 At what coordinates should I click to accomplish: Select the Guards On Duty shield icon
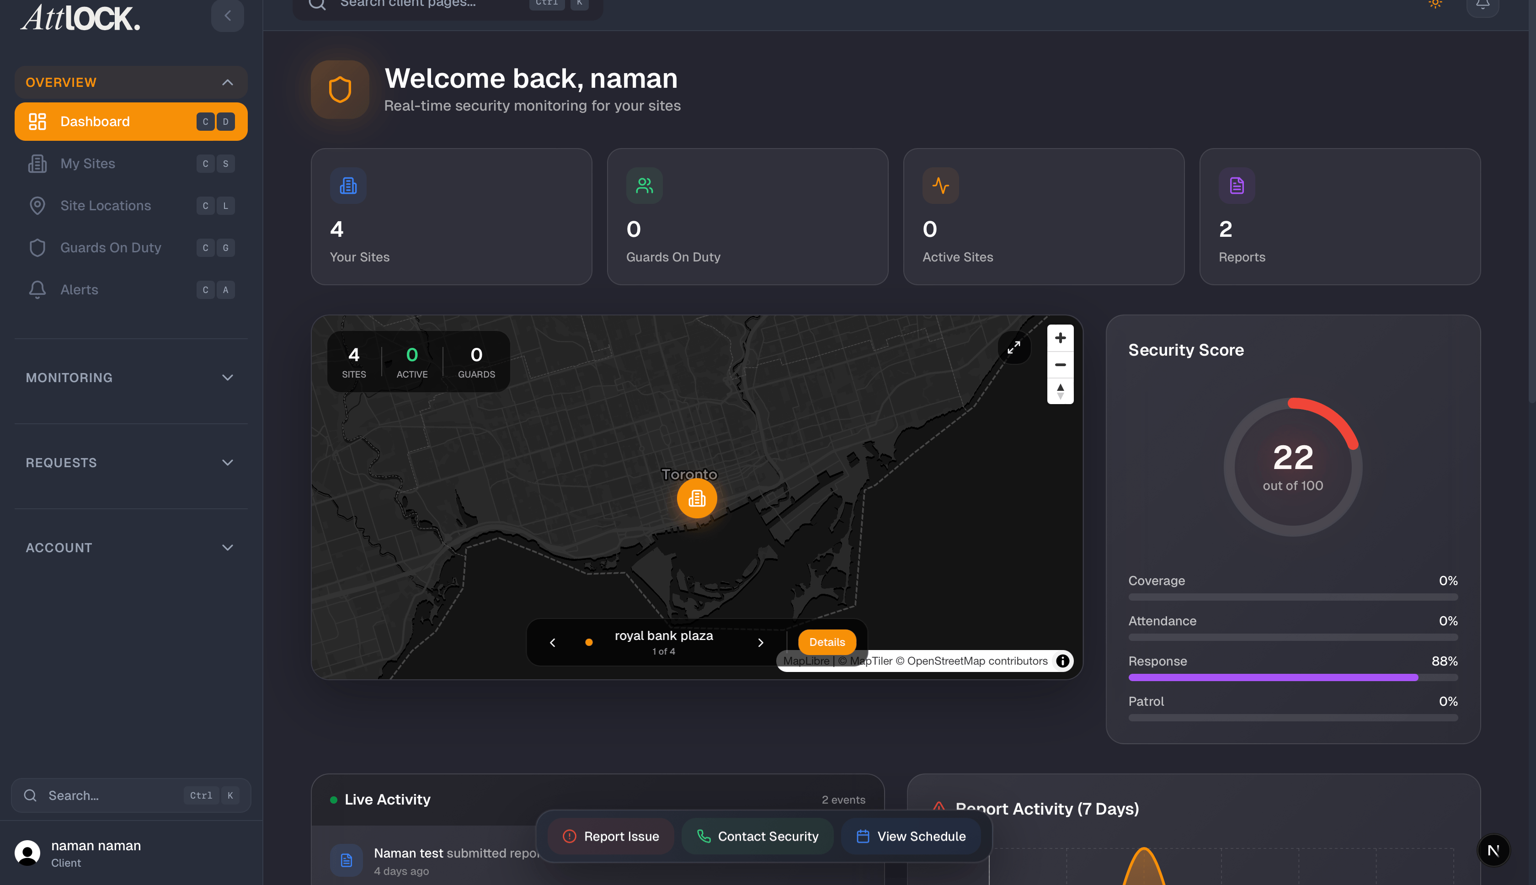37,247
